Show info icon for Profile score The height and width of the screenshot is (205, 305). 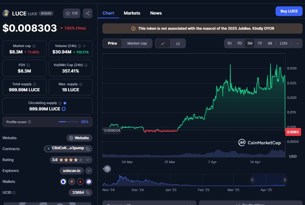tap(29, 122)
